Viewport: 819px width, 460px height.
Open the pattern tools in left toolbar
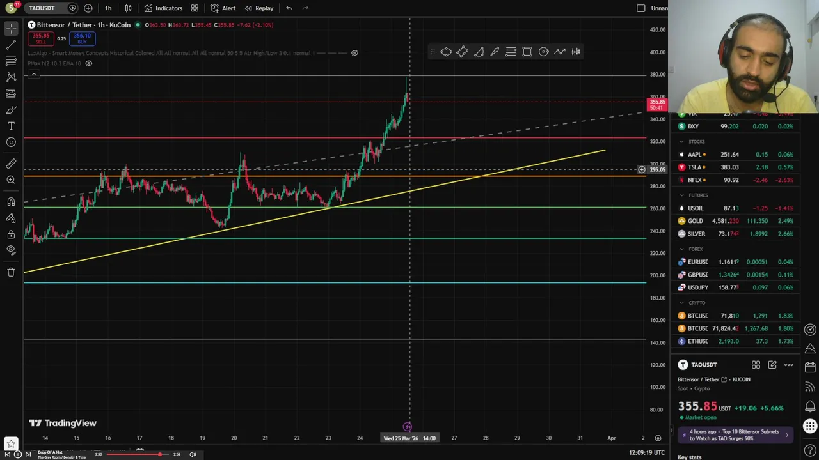[x=11, y=77]
